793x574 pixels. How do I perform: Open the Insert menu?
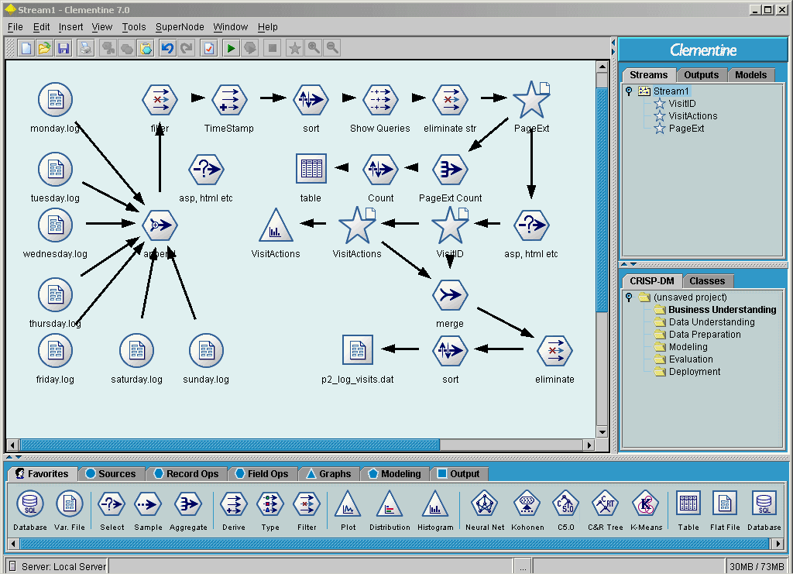pyautogui.click(x=70, y=27)
